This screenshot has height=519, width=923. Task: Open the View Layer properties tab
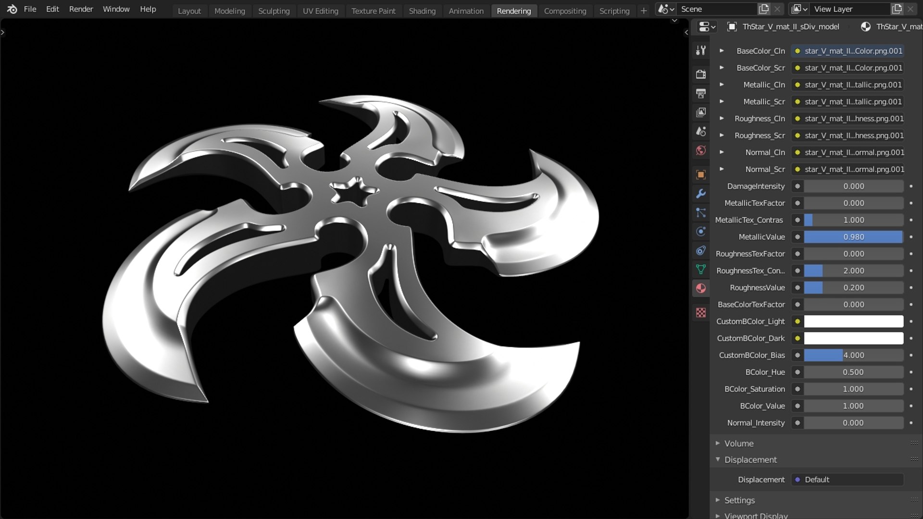click(x=701, y=112)
